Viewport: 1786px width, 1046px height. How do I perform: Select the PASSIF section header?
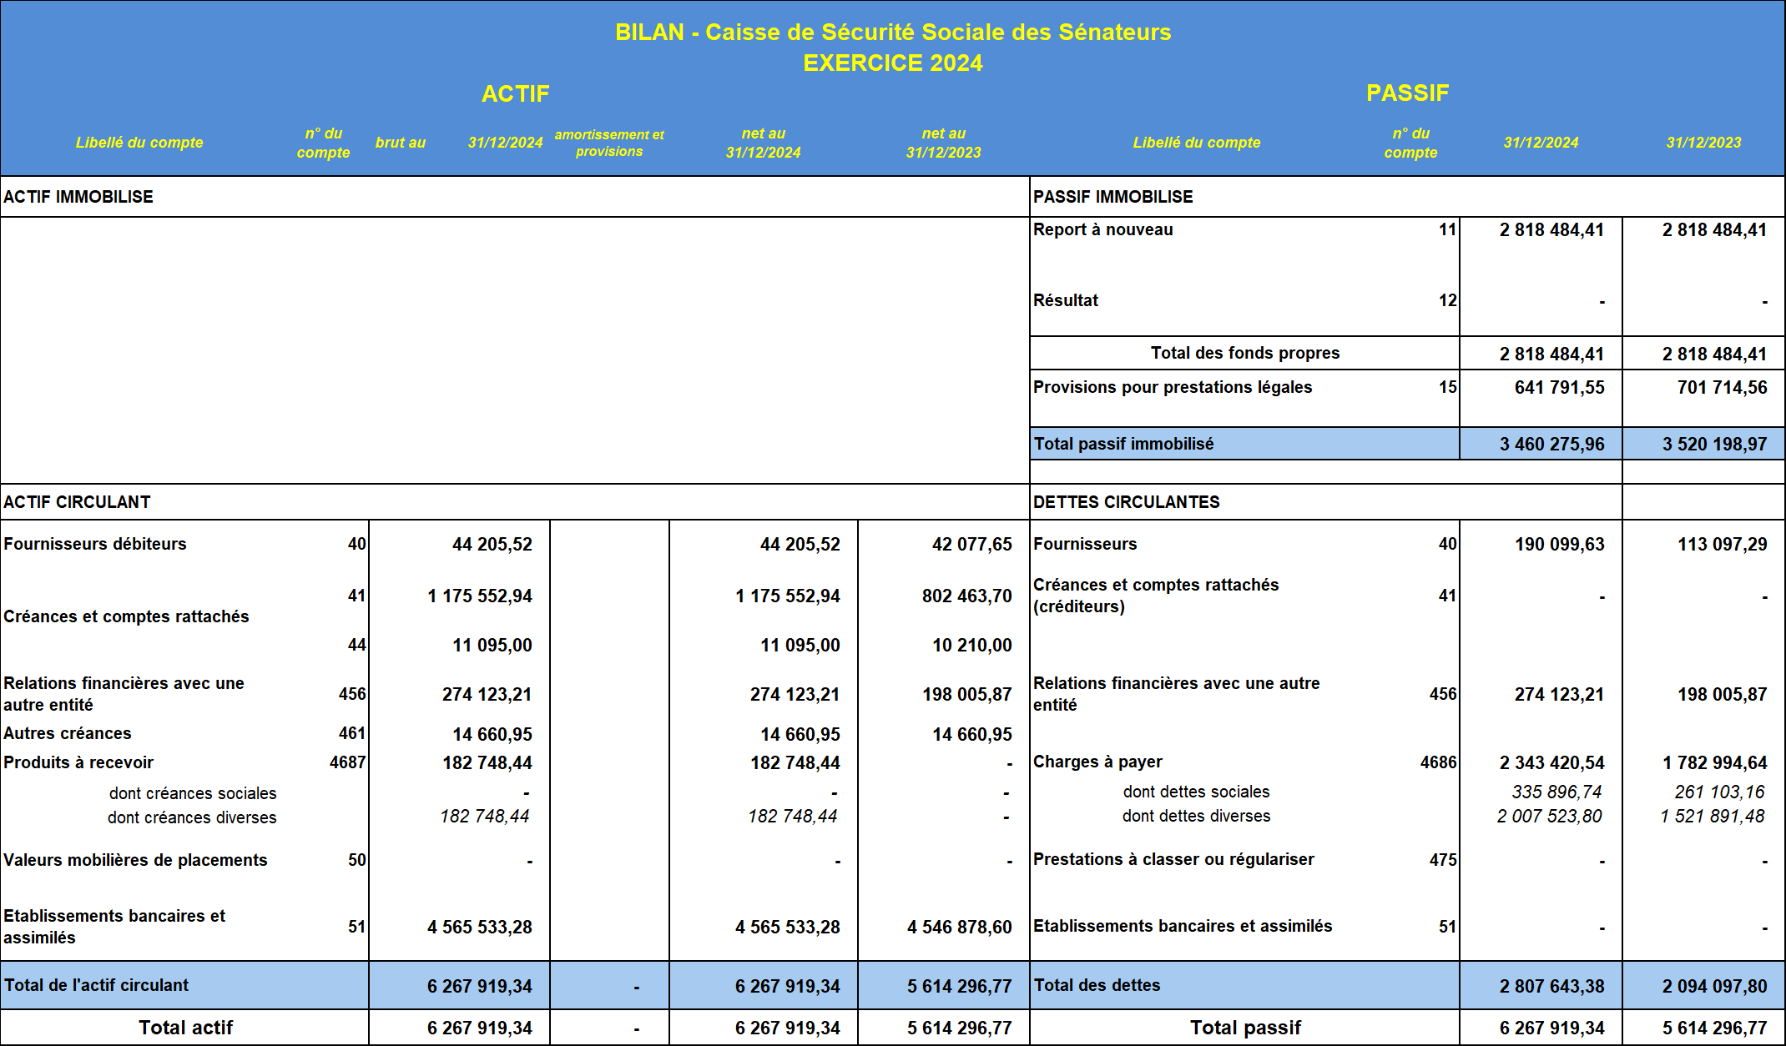point(1406,93)
